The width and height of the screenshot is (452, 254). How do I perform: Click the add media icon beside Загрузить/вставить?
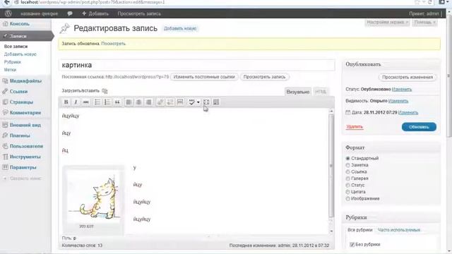pyautogui.click(x=105, y=91)
